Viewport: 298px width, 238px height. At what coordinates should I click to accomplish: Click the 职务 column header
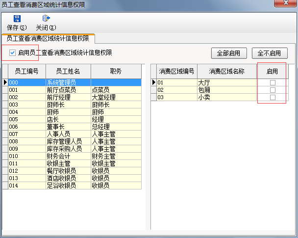[116, 71]
